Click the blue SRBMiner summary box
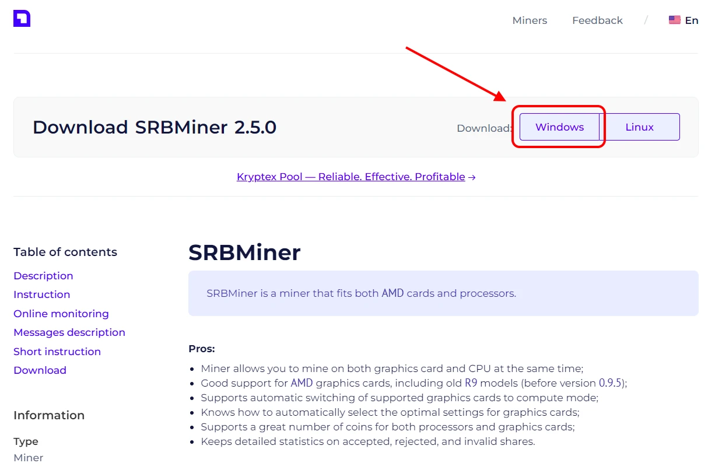Image resolution: width=722 pixels, height=470 pixels. 443,293
